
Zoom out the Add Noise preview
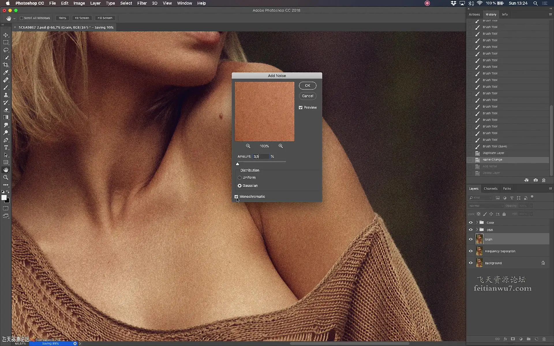(x=248, y=146)
